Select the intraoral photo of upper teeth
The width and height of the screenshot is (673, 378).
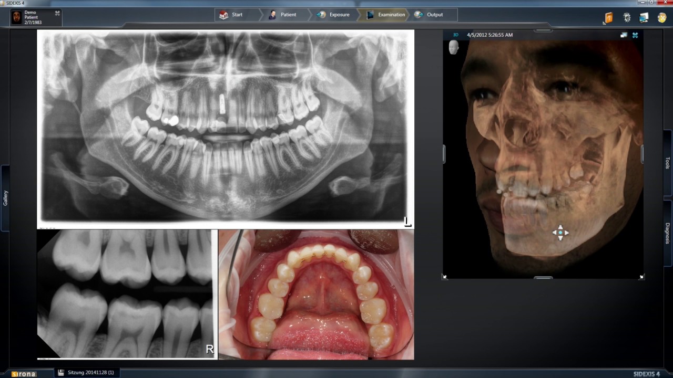coord(316,294)
